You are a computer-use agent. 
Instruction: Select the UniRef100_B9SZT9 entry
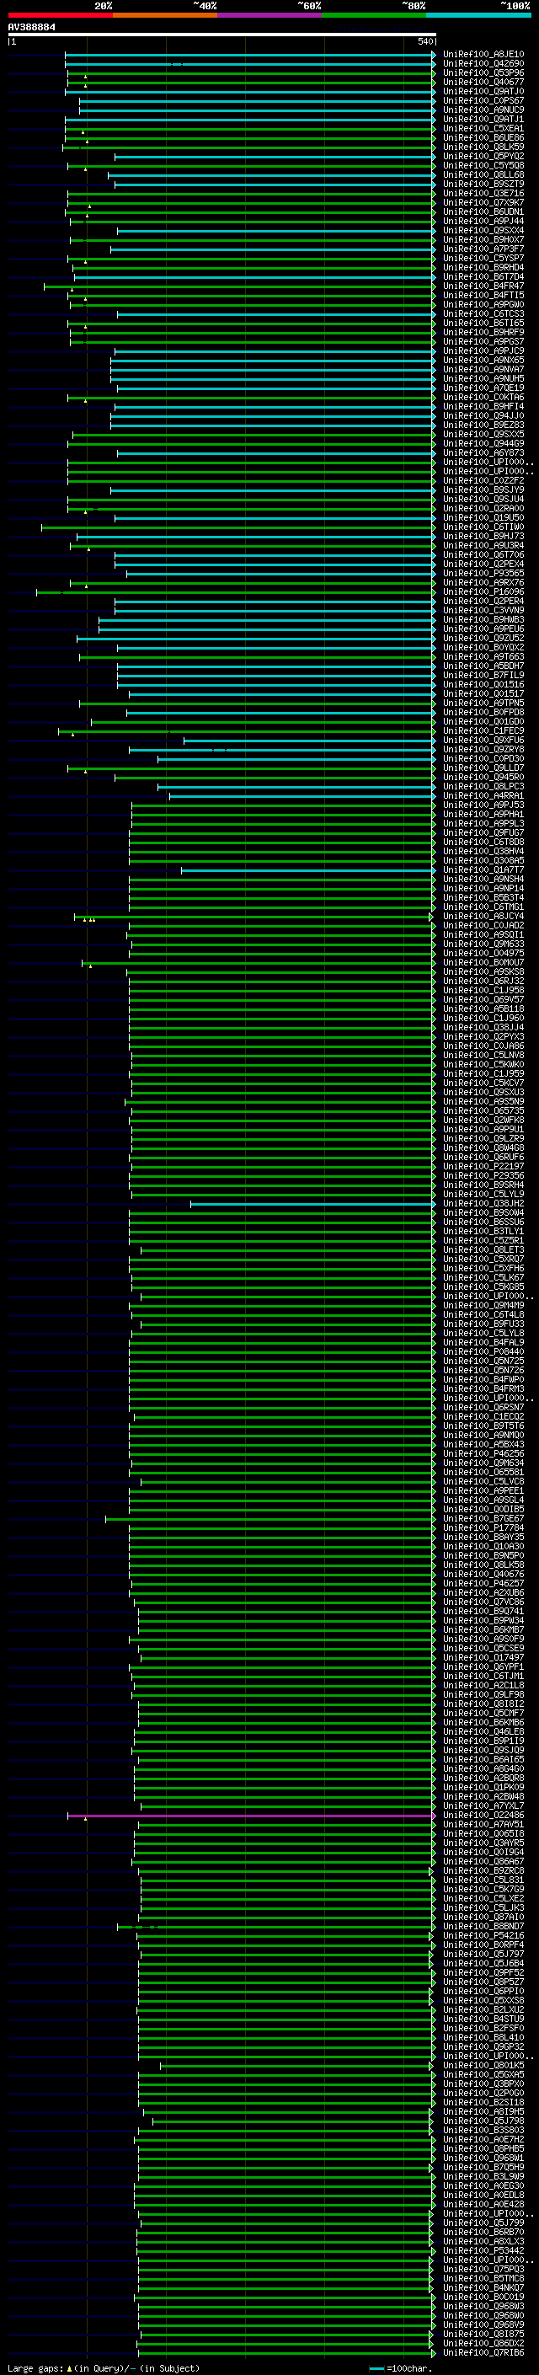[x=483, y=185]
